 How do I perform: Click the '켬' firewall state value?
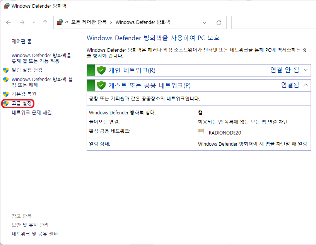[x=200, y=112]
